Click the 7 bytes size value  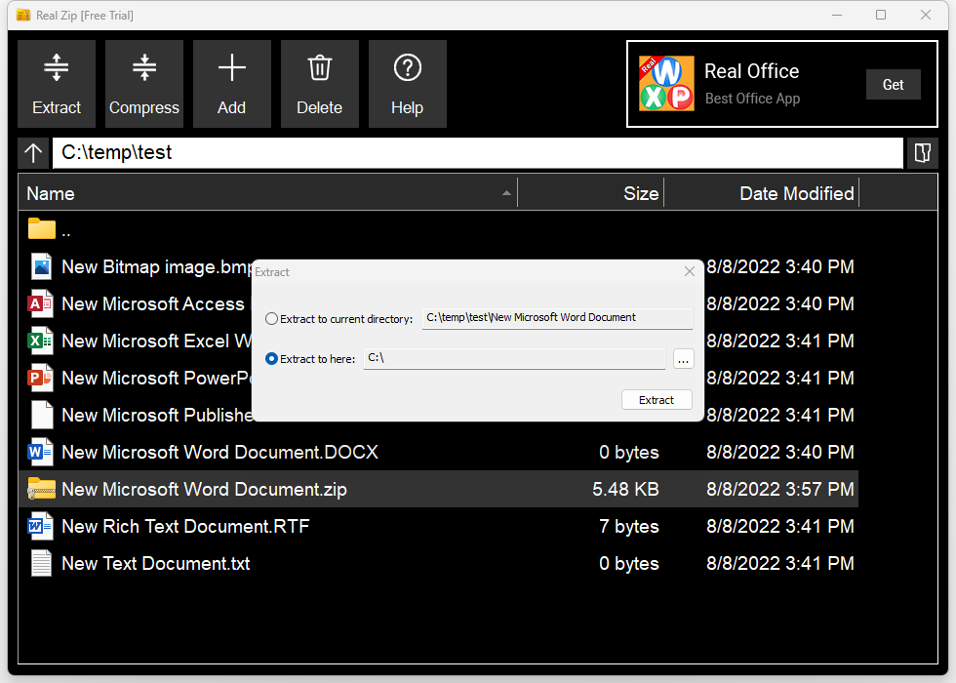pos(628,526)
